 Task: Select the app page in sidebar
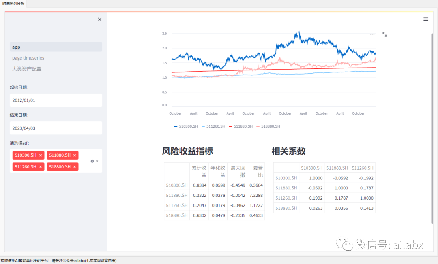click(56, 47)
